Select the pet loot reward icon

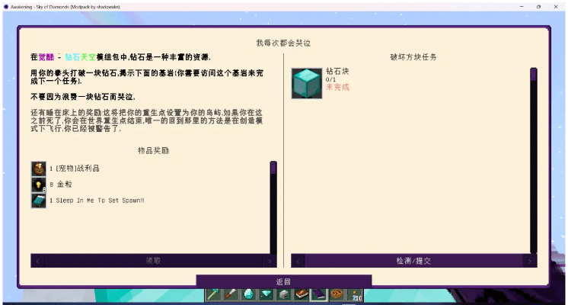click(38, 169)
